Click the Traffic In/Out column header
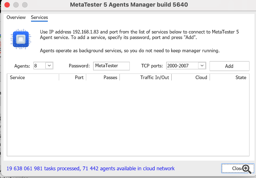The height and width of the screenshot is (178, 256). pyautogui.click(x=146, y=77)
